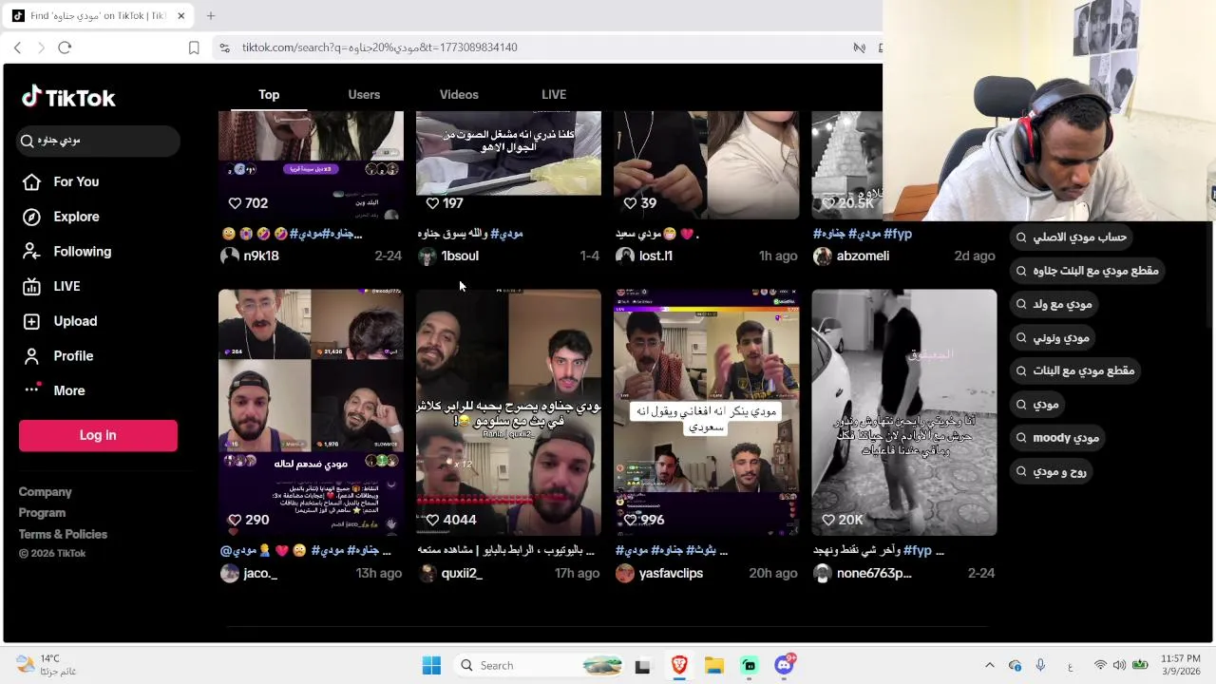Open the For You home icon
The width and height of the screenshot is (1216, 684).
point(31,181)
